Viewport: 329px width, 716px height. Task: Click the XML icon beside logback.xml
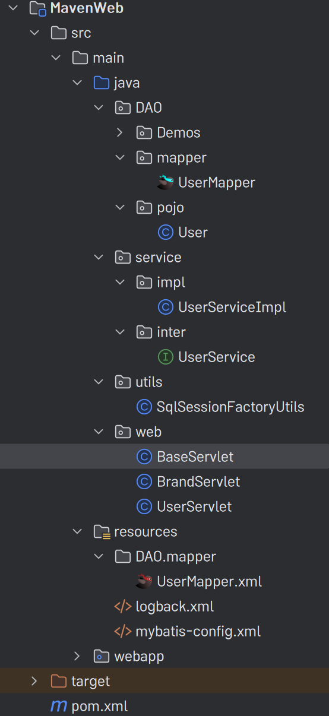pos(122,606)
